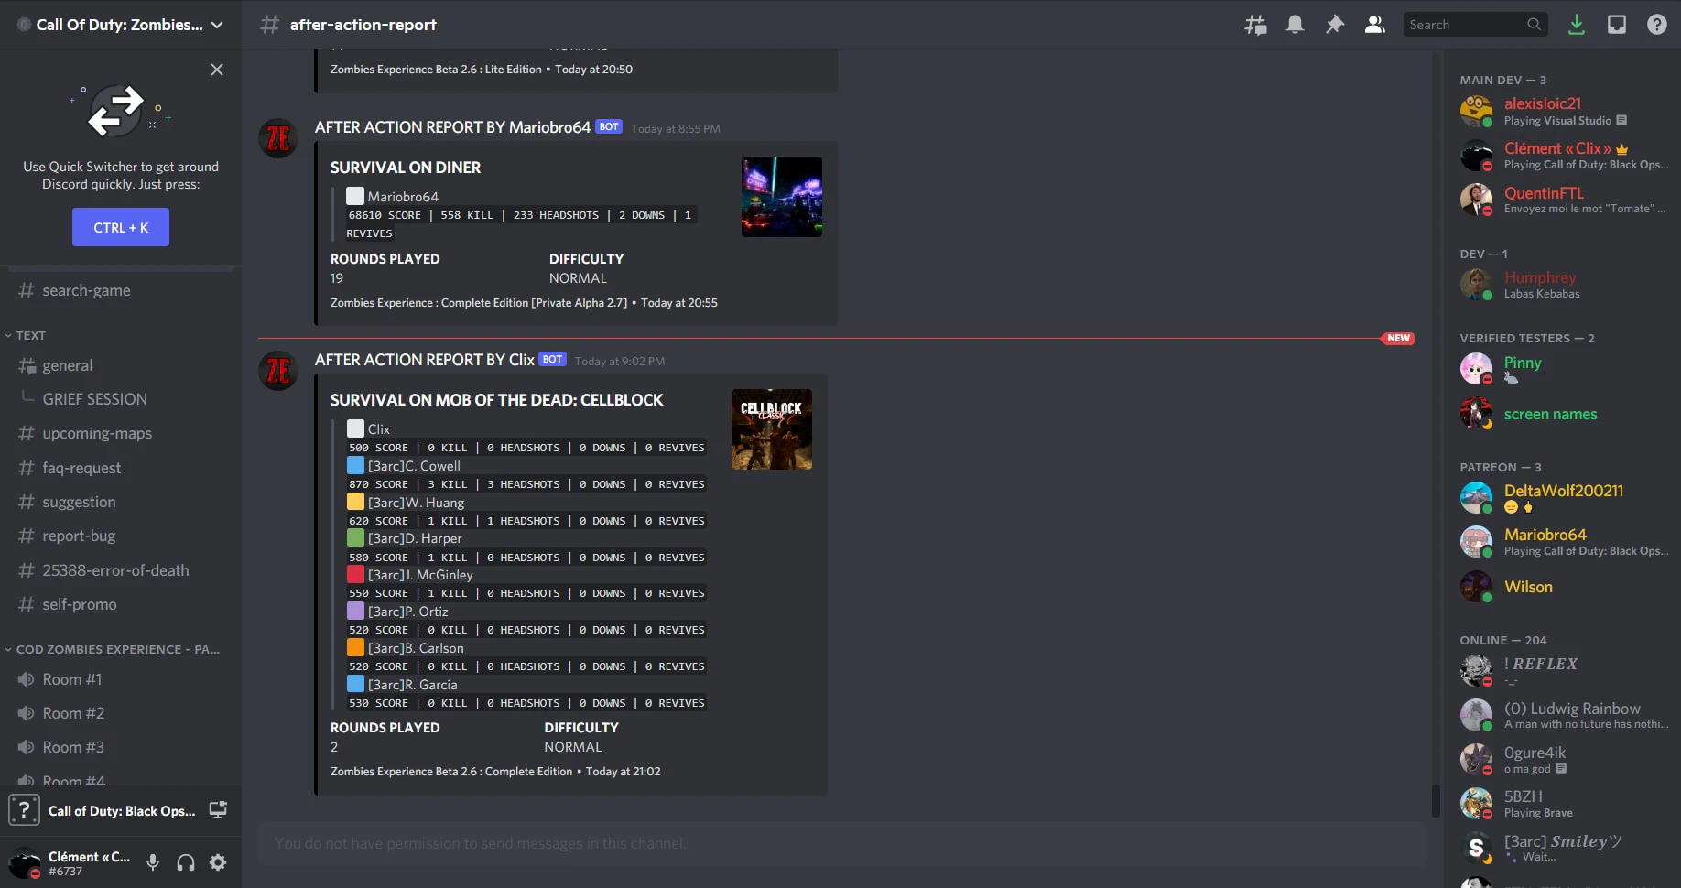
Task: Click the chat scrollbar thumb
Action: click(1436, 801)
